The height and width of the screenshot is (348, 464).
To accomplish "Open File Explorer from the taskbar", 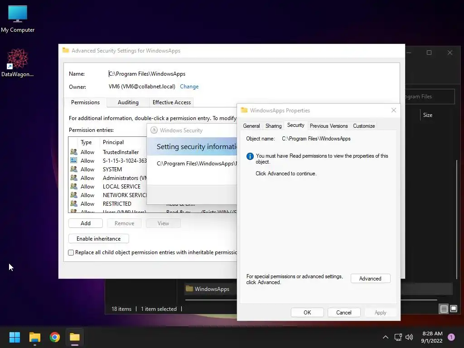I will tap(34, 337).
